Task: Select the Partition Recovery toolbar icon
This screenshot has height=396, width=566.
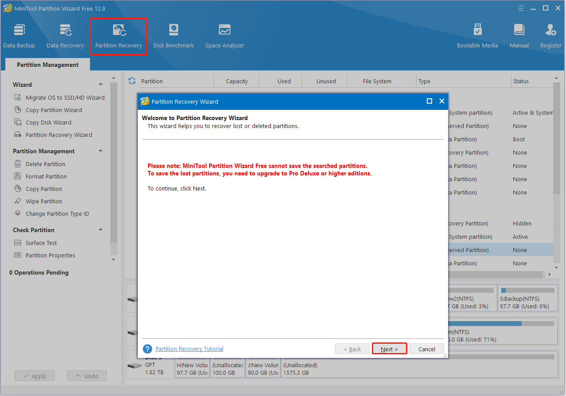Action: click(118, 35)
